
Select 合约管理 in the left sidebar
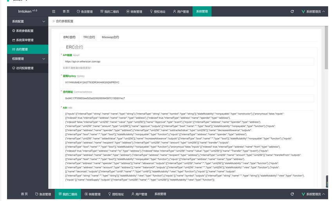[22, 49]
